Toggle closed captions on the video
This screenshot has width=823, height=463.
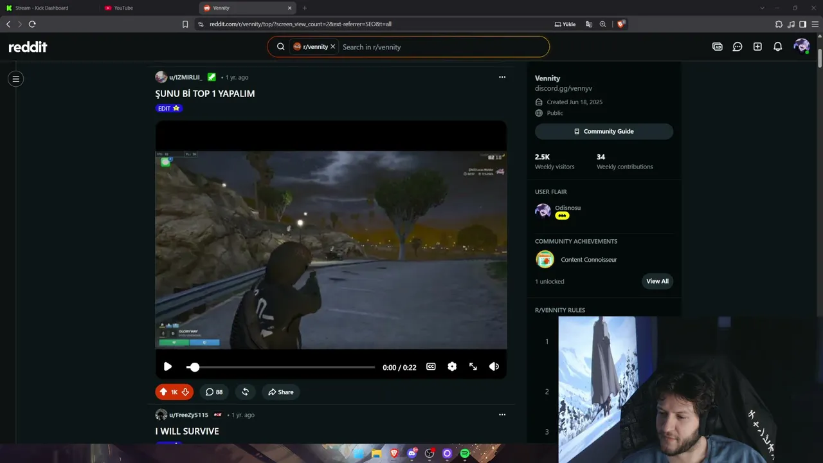click(431, 367)
